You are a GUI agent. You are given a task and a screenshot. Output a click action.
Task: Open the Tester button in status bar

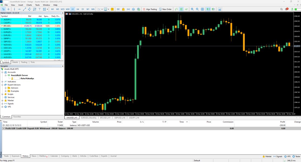click(296, 156)
